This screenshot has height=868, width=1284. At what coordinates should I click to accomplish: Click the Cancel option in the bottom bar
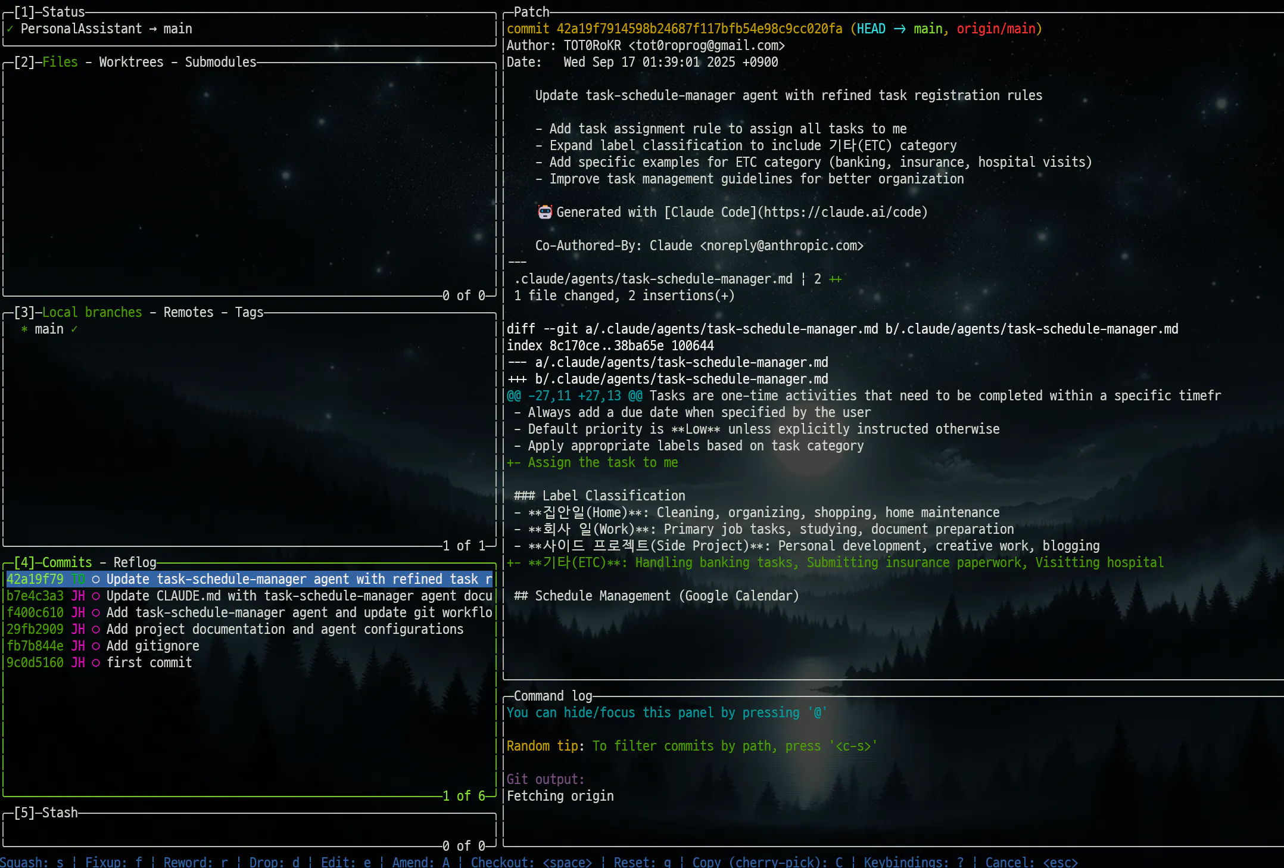(x=1032, y=862)
